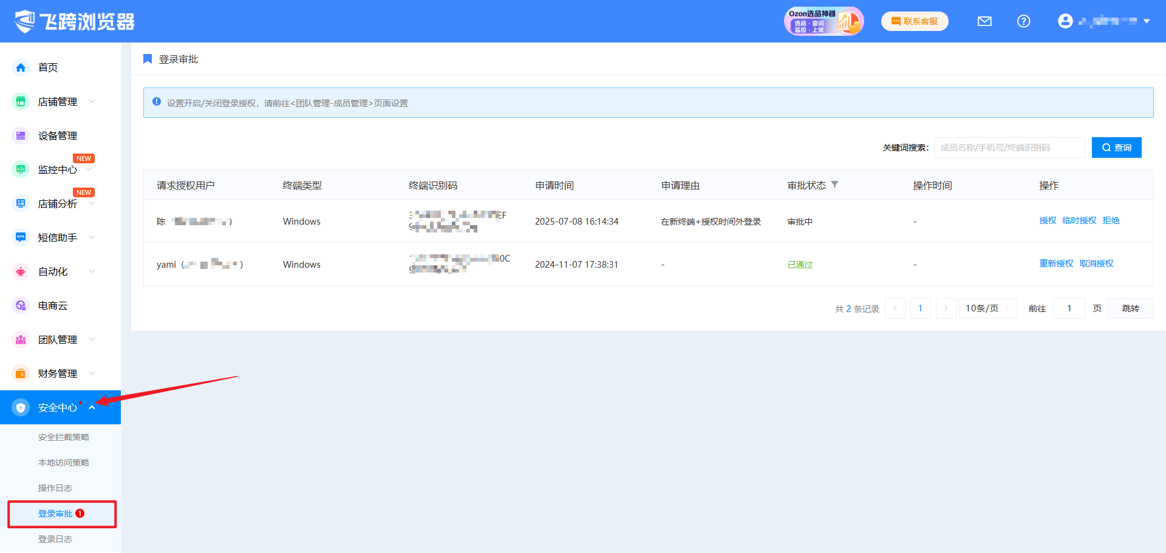The image size is (1166, 553).
Task: Expand the 店铺管理 menu
Action: coord(57,101)
